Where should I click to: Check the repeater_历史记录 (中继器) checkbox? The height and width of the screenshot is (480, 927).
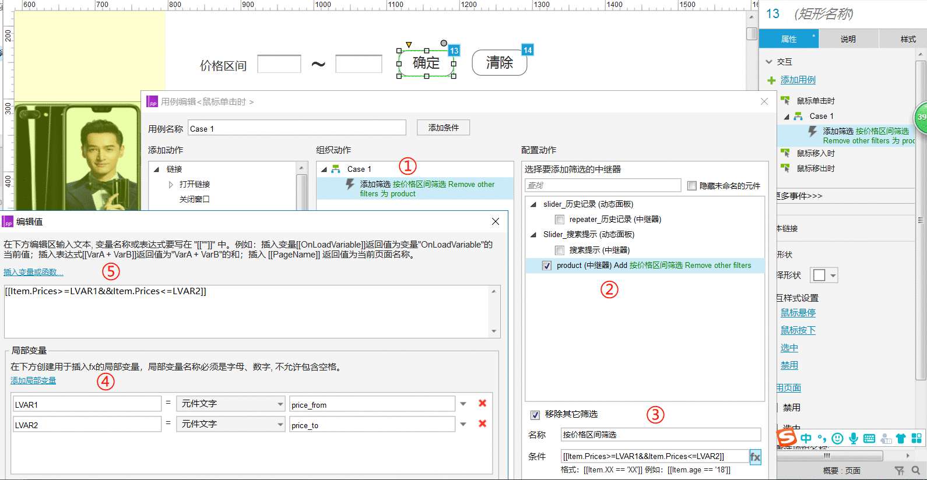coord(560,220)
